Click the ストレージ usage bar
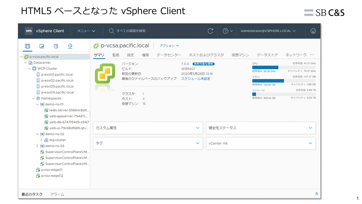The height and width of the screenshot is (204, 362). [284, 94]
